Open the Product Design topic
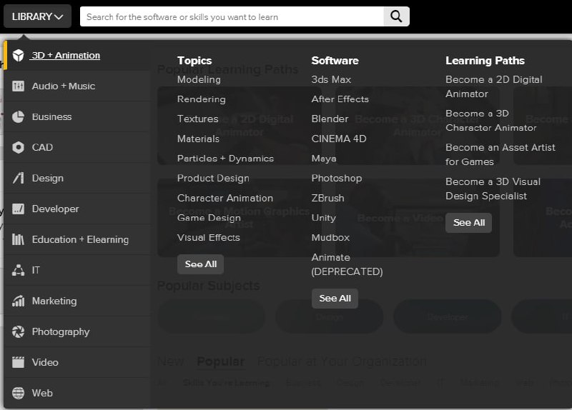The width and height of the screenshot is (572, 410). pos(213,178)
